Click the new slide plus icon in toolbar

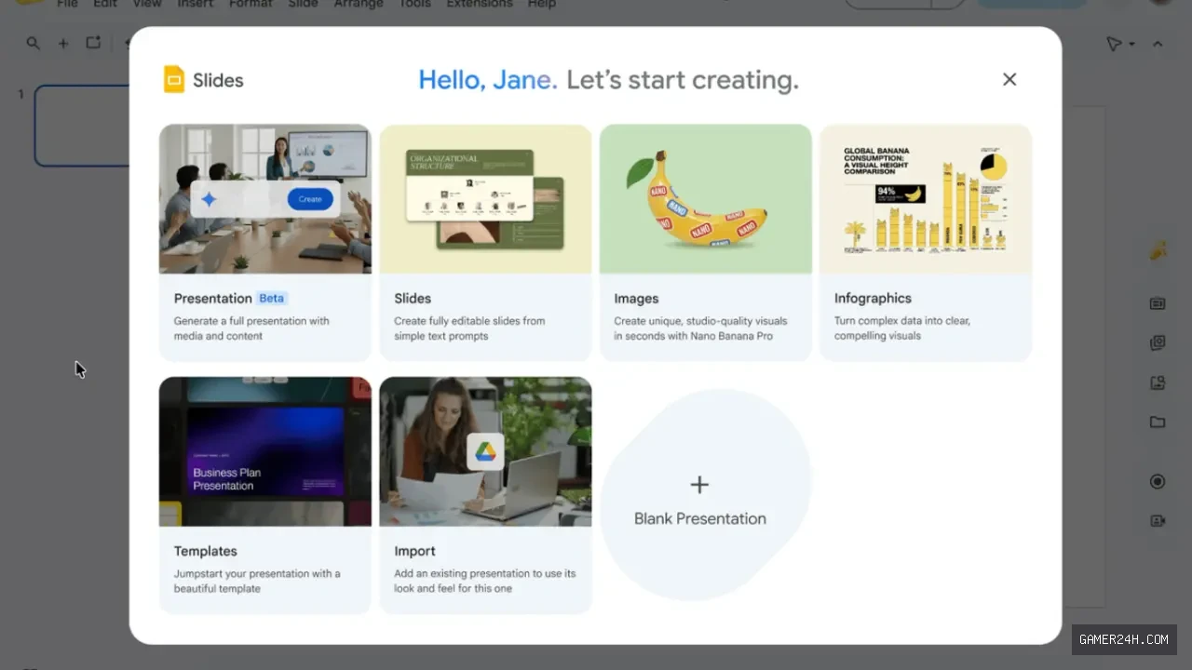63,43
